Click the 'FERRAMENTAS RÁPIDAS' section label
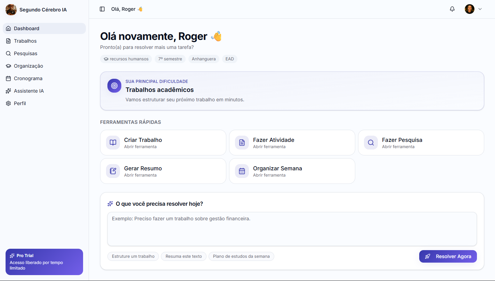This screenshot has height=281, width=495. (x=130, y=122)
